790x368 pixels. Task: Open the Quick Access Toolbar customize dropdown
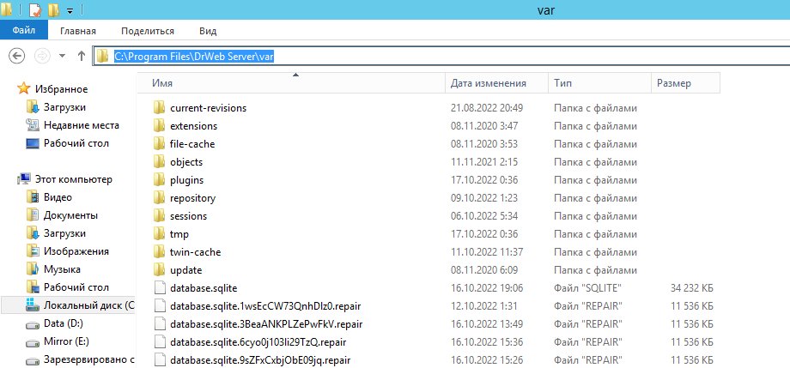(x=70, y=11)
